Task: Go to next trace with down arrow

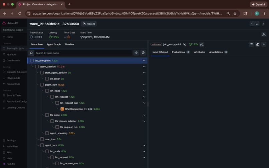Action: coord(257,24)
